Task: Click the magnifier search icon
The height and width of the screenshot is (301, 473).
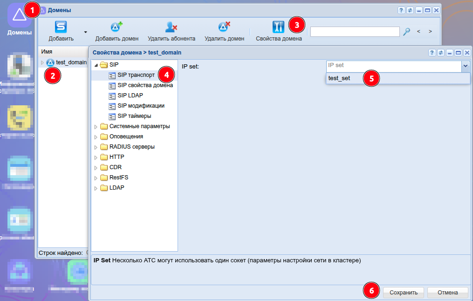Action: pos(407,31)
